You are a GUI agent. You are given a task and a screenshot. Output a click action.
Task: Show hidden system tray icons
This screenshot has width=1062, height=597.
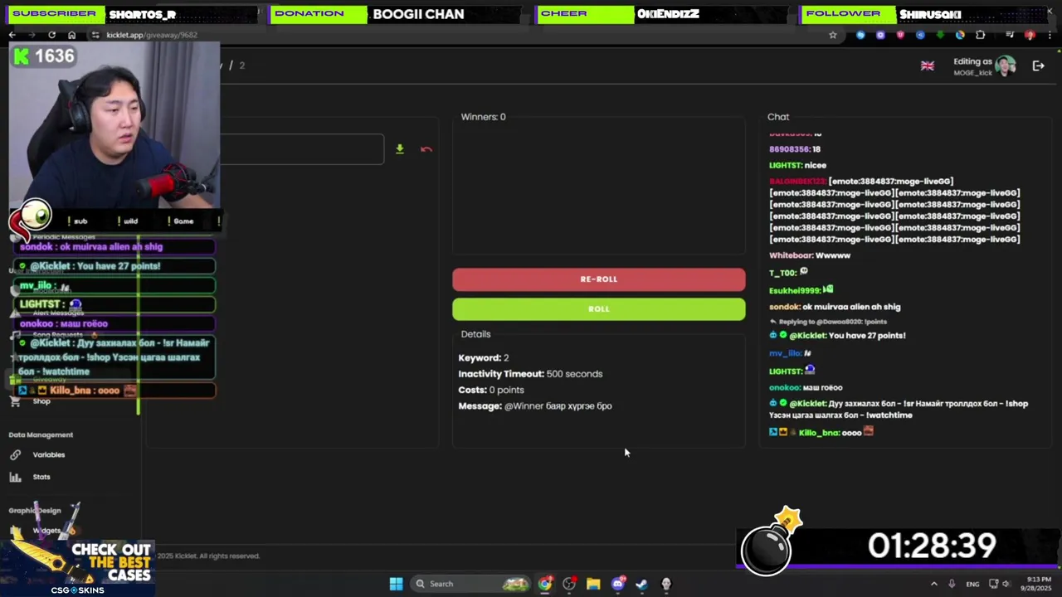(933, 584)
